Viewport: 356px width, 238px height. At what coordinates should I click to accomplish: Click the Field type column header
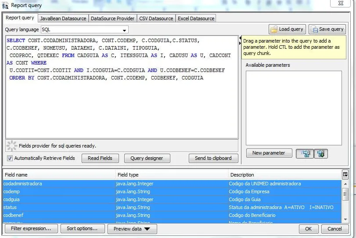[172, 175]
